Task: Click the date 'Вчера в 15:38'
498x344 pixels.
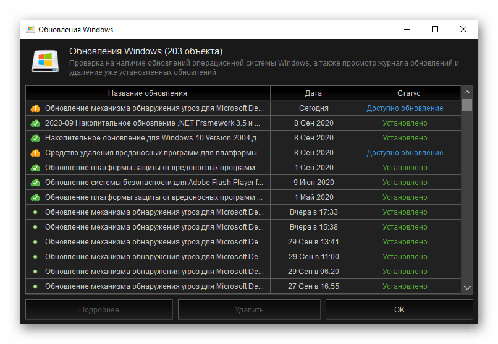Action: [313, 227]
